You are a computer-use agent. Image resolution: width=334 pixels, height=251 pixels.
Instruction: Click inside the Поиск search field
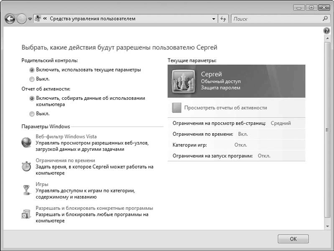coord(275,19)
